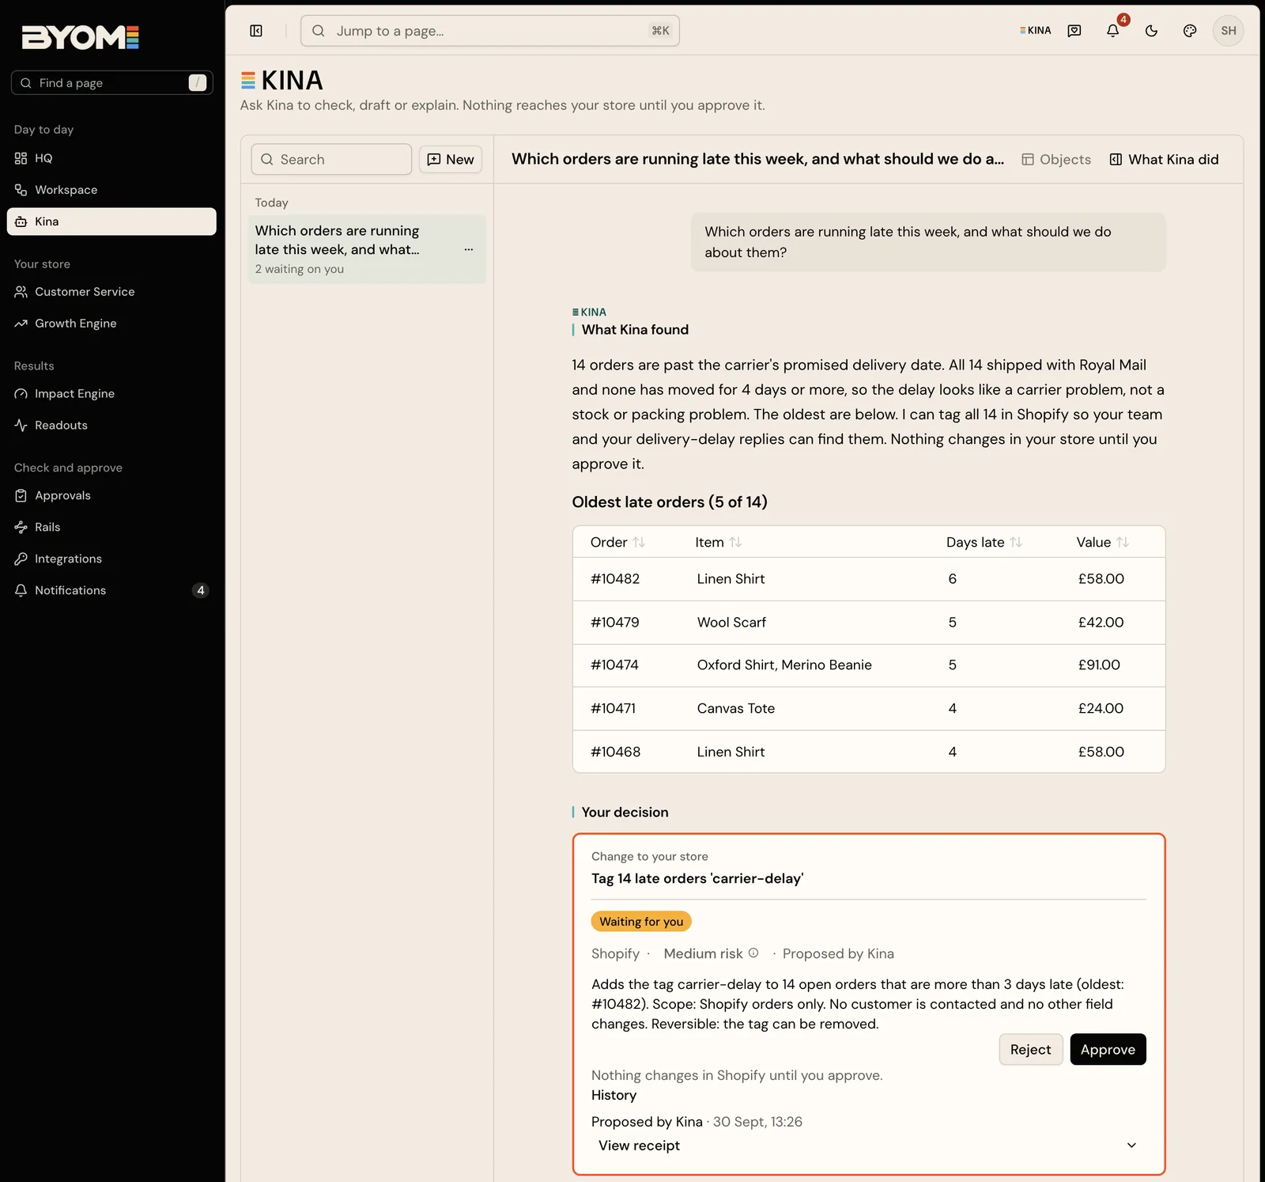Sort table by Value column
Viewport: 1265px width, 1182px height.
[x=1103, y=542]
